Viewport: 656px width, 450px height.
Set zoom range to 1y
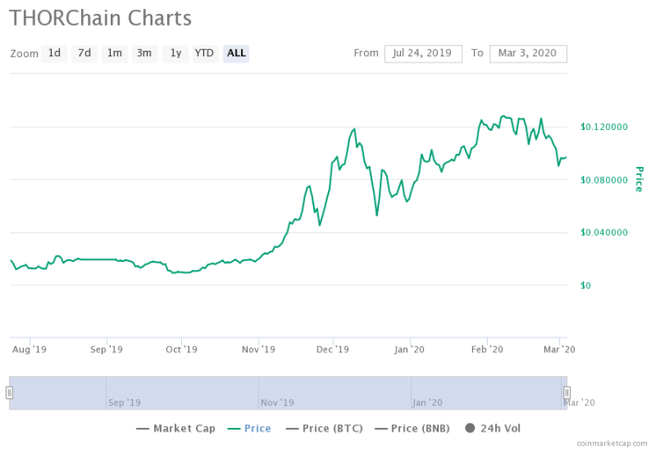(176, 53)
